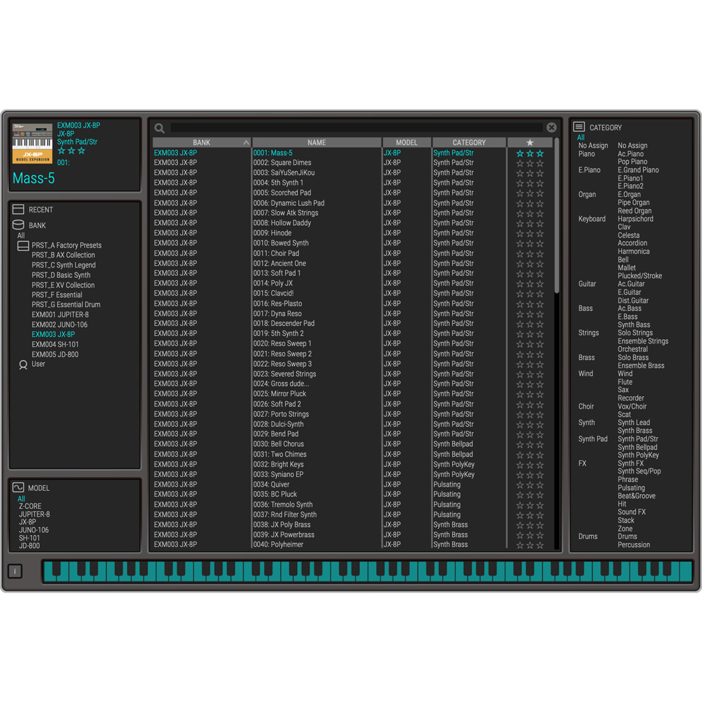Viewport: 702px width, 702px height.
Task: Set star rating for 0010: Bowed Synth
Action: 530,243
